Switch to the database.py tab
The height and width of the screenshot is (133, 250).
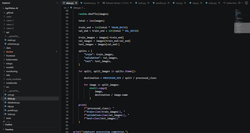(90, 3)
